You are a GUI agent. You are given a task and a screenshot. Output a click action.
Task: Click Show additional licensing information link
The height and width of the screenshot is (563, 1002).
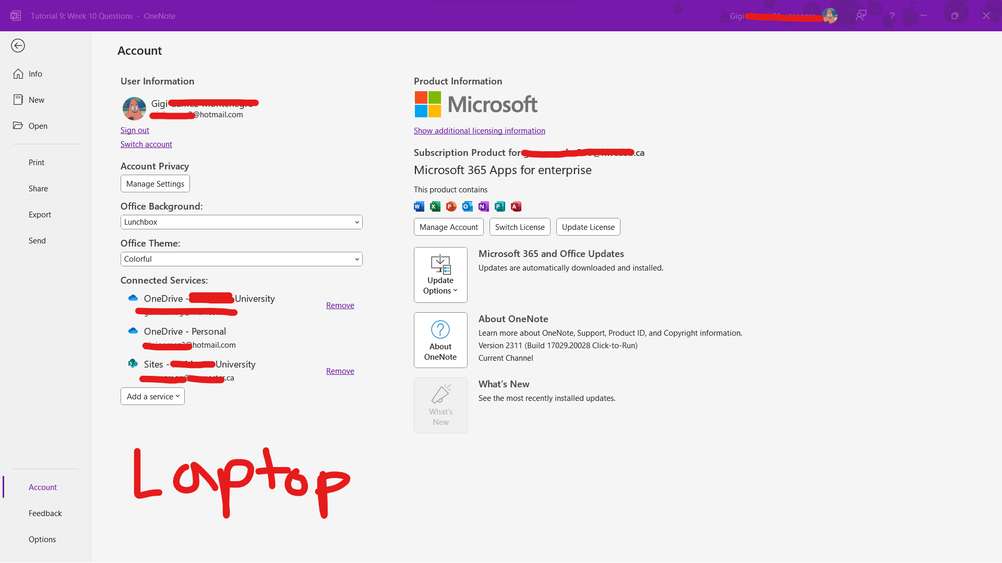coord(479,131)
